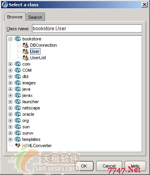150x175 pixels.
Task: Select the images label
Action: pos(29,83)
